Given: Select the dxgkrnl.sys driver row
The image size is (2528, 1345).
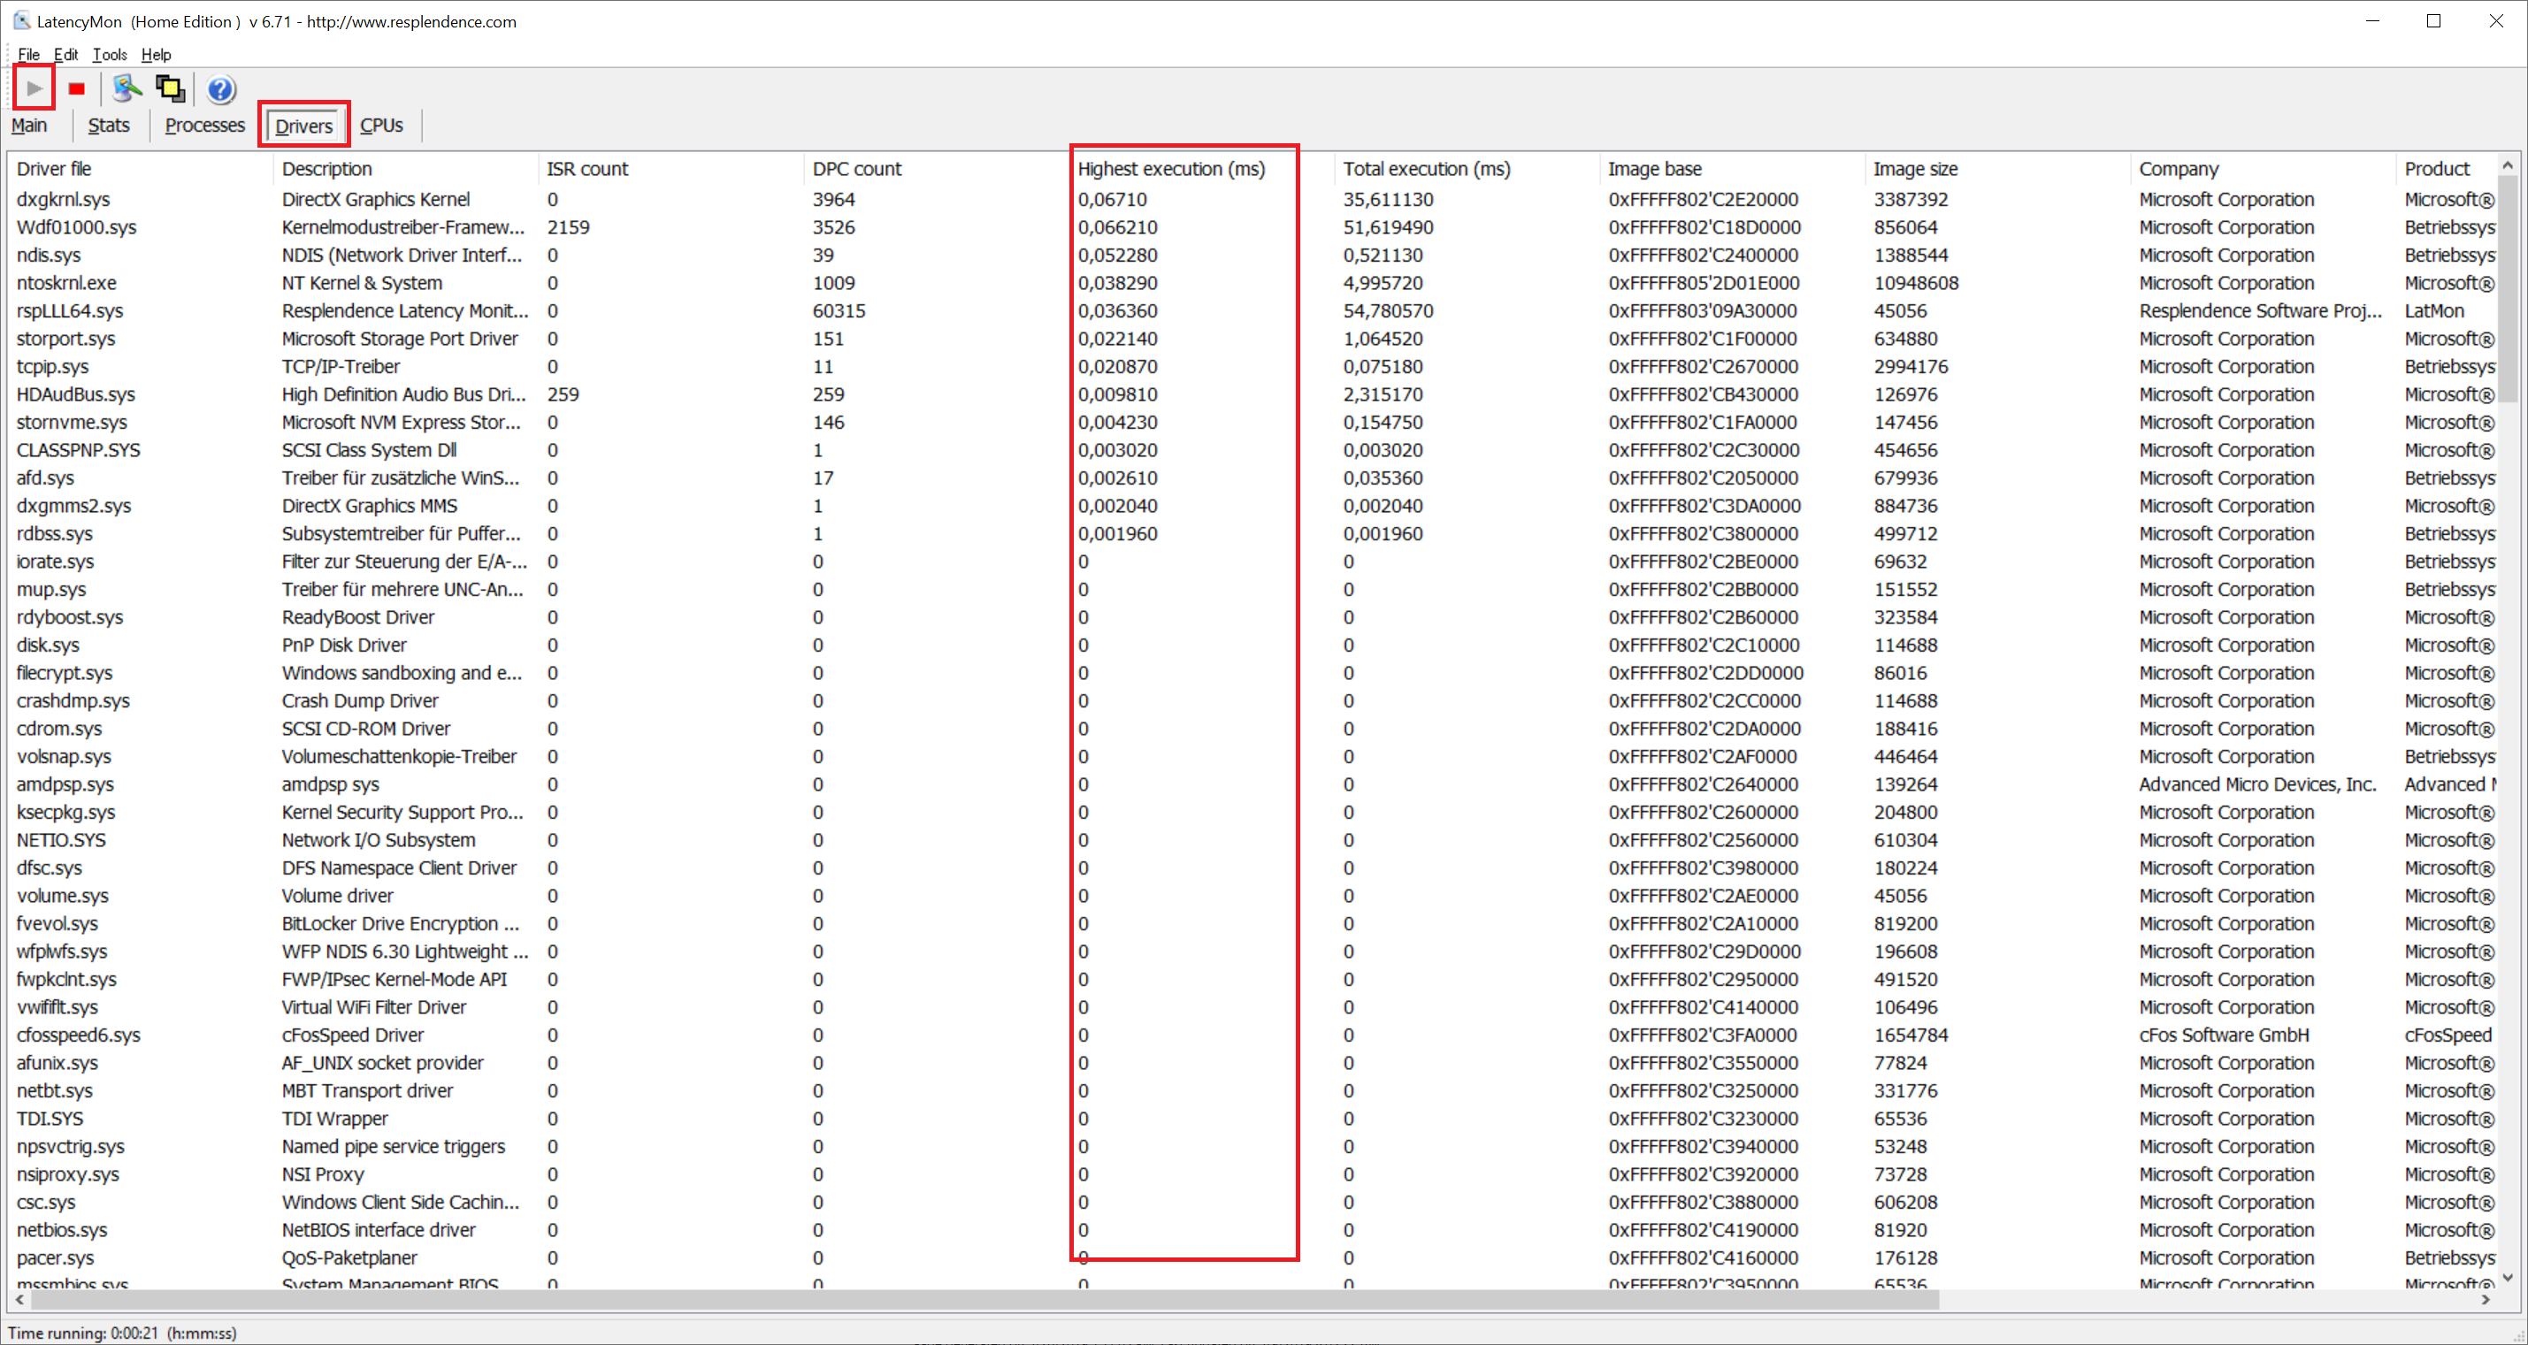Looking at the screenshot, I should pyautogui.click(x=64, y=199).
